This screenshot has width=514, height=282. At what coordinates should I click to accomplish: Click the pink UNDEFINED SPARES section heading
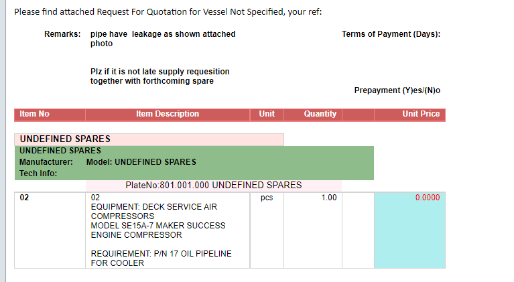click(66, 139)
